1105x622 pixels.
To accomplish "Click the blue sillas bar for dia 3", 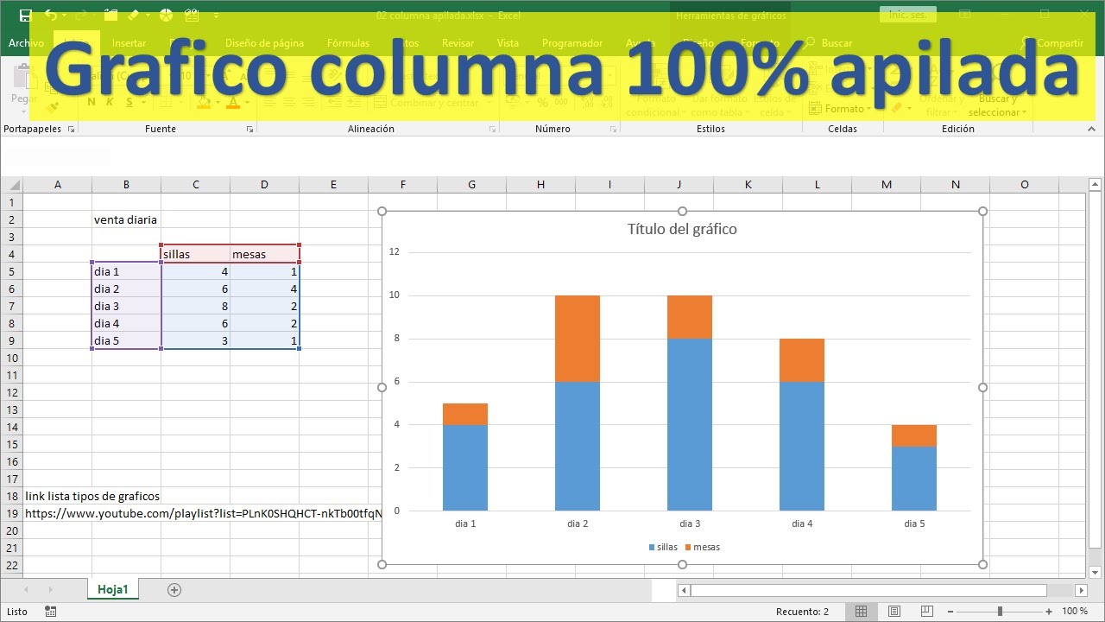I will (x=690, y=424).
